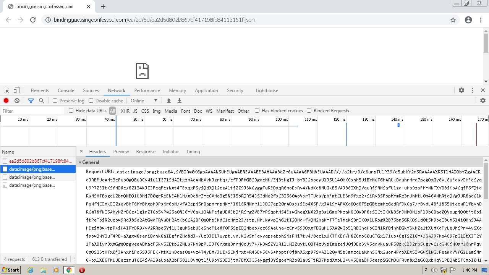Open the Preview tab of request

coord(121,152)
